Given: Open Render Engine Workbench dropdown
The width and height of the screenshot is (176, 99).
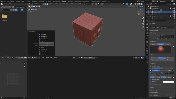Looking at the screenshot, I should click(167, 27).
